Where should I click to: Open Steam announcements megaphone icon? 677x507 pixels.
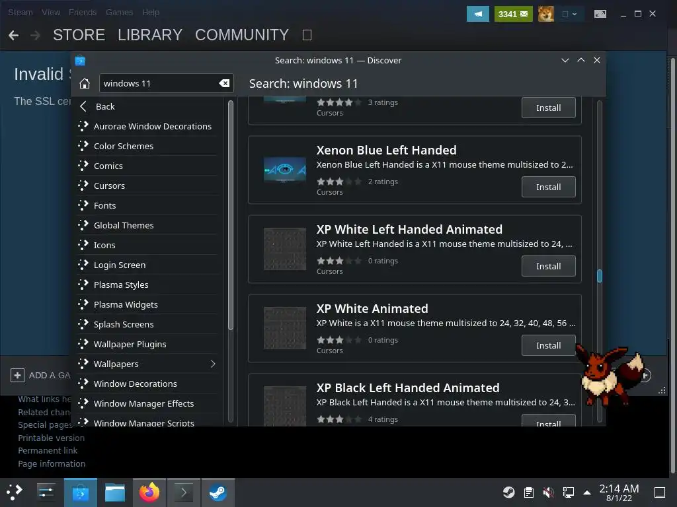click(x=478, y=14)
